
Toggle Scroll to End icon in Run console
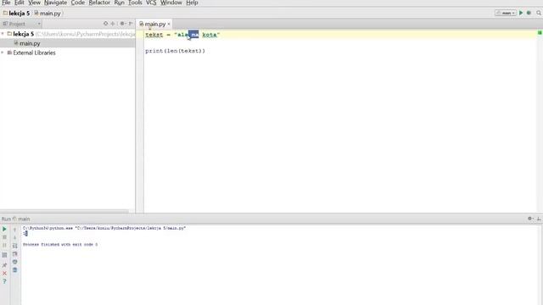tap(15, 254)
